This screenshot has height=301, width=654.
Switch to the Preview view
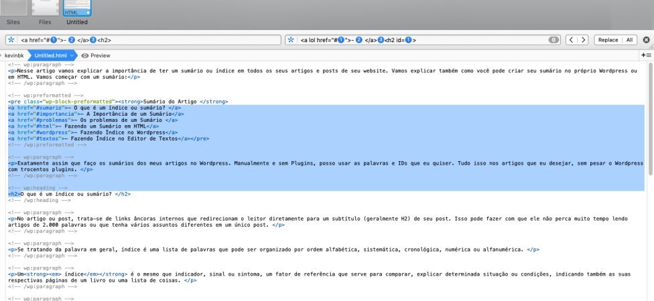click(x=100, y=56)
